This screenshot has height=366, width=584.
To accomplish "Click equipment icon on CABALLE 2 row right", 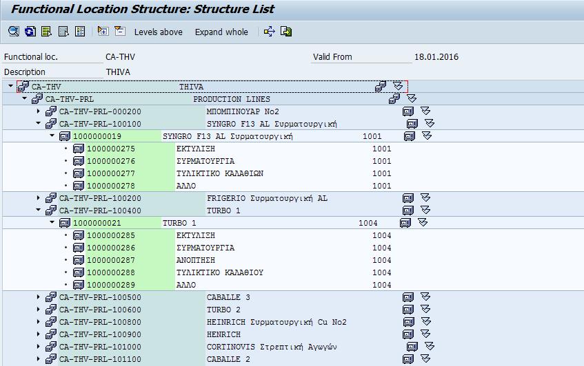I will pyautogui.click(x=408, y=359).
